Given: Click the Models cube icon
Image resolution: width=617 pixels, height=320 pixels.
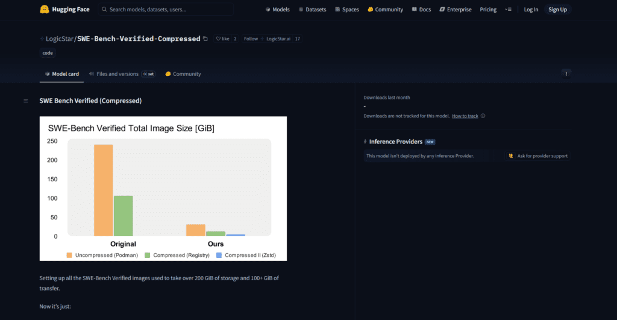Looking at the screenshot, I should (x=268, y=10).
